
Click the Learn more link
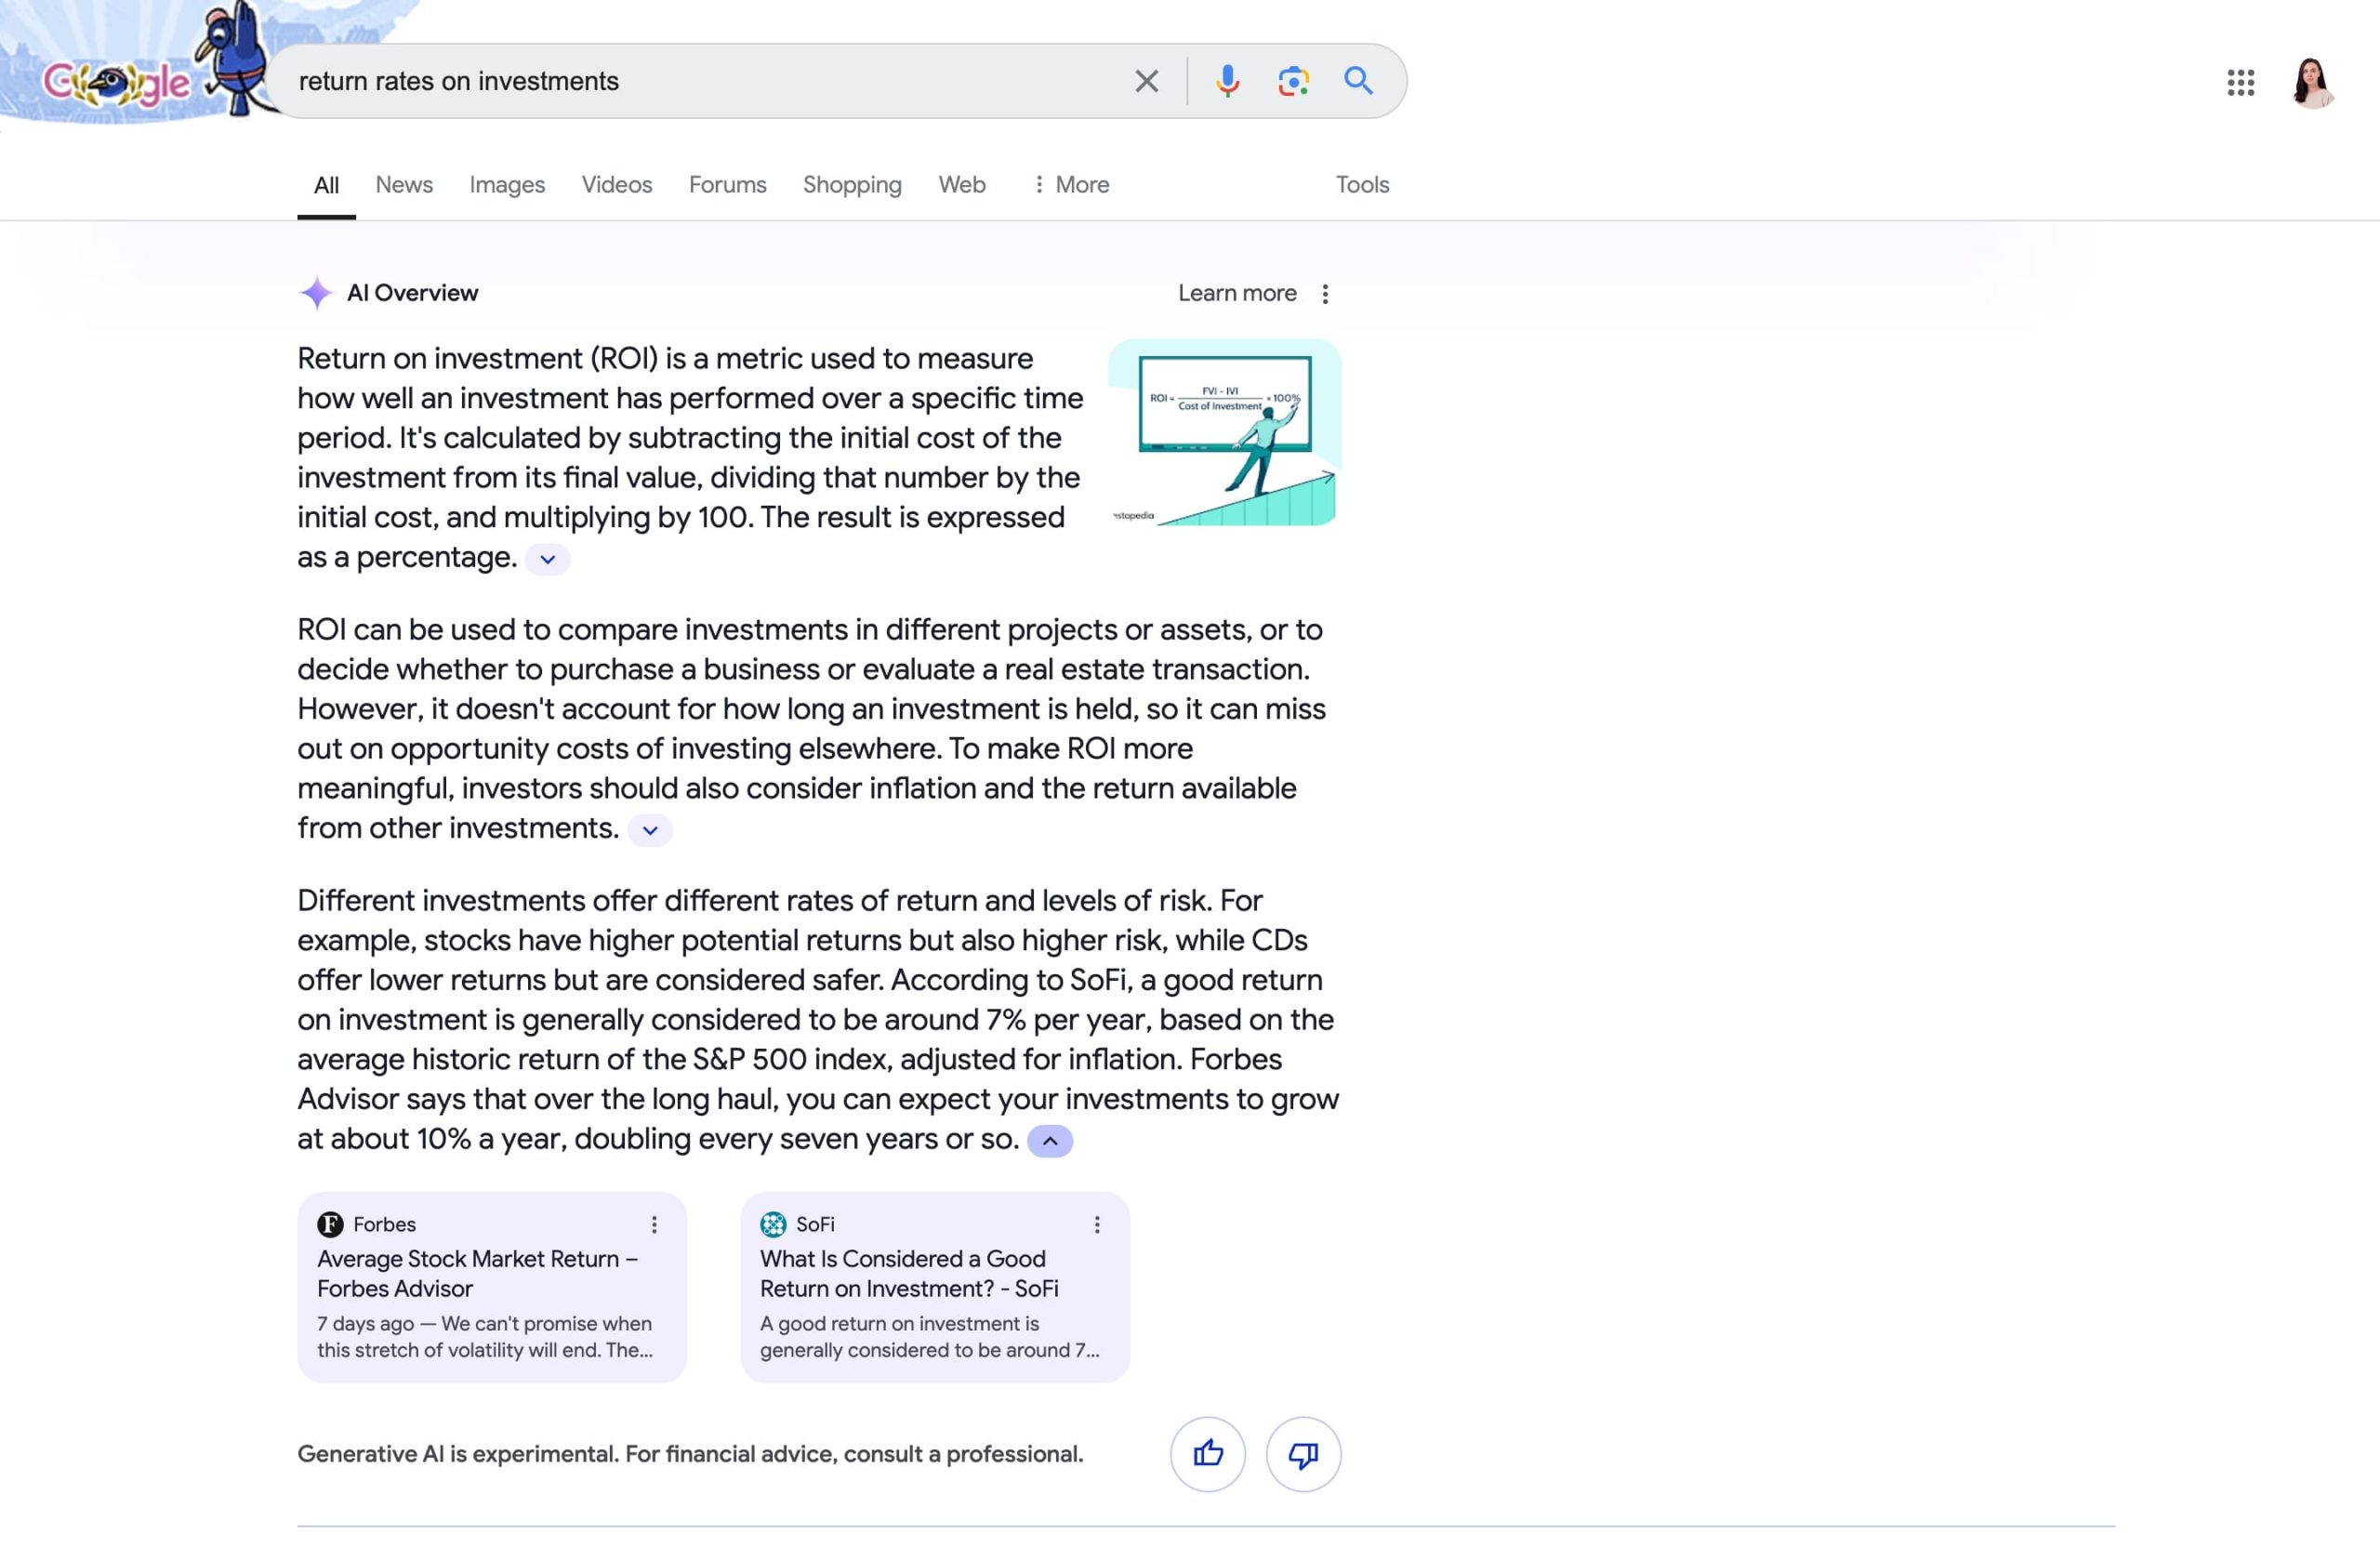(x=1237, y=293)
